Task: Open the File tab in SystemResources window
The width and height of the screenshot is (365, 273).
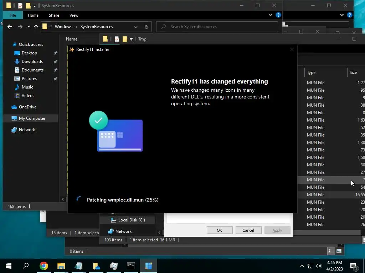Action: pyautogui.click(x=13, y=15)
